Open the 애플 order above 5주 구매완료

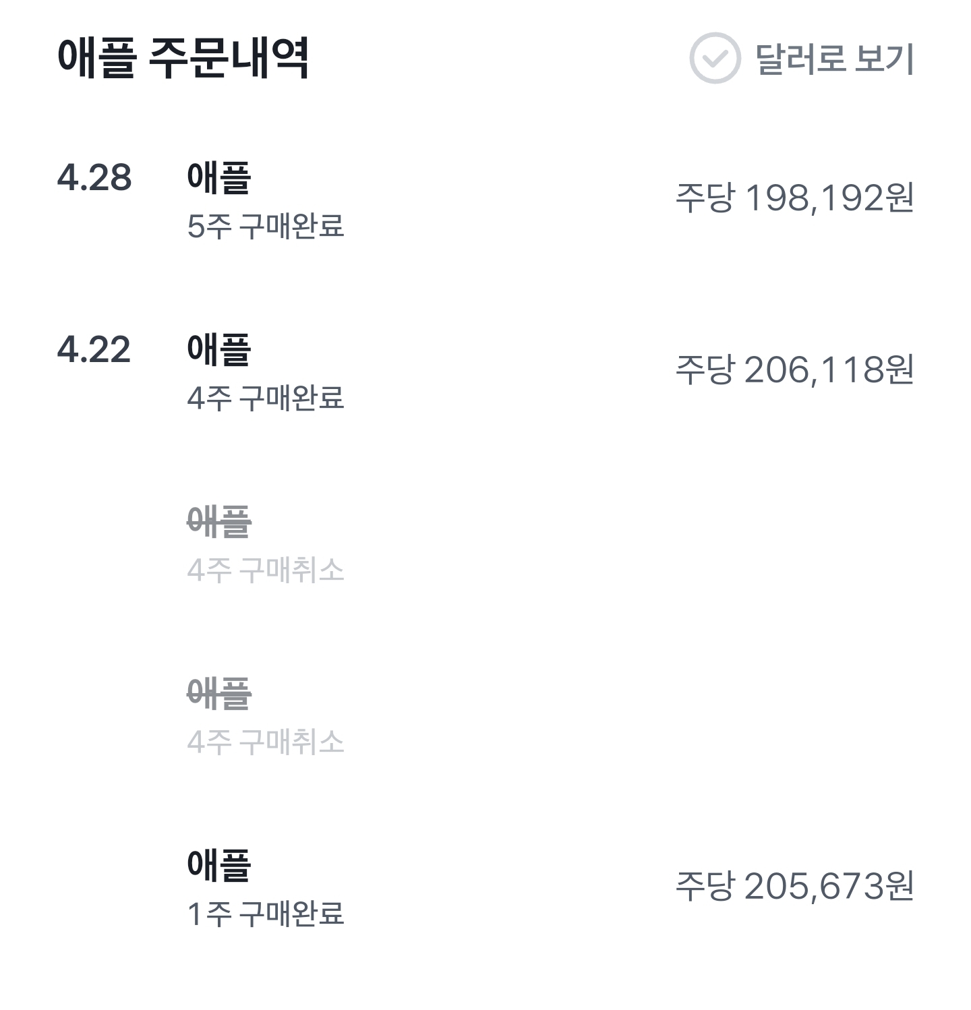(219, 177)
